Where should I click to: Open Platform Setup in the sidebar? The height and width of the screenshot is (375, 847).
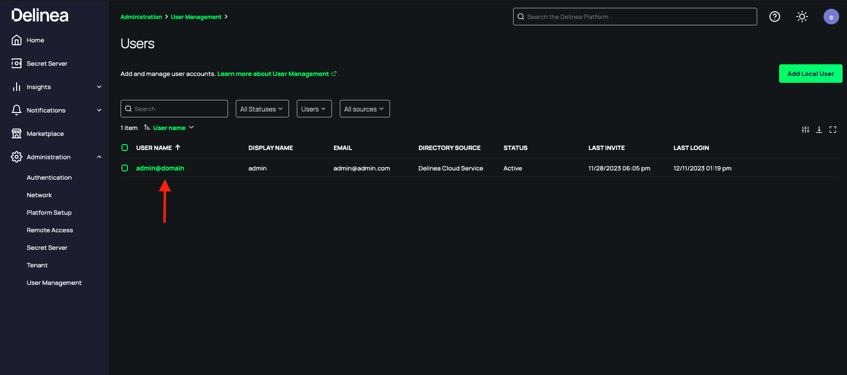49,212
